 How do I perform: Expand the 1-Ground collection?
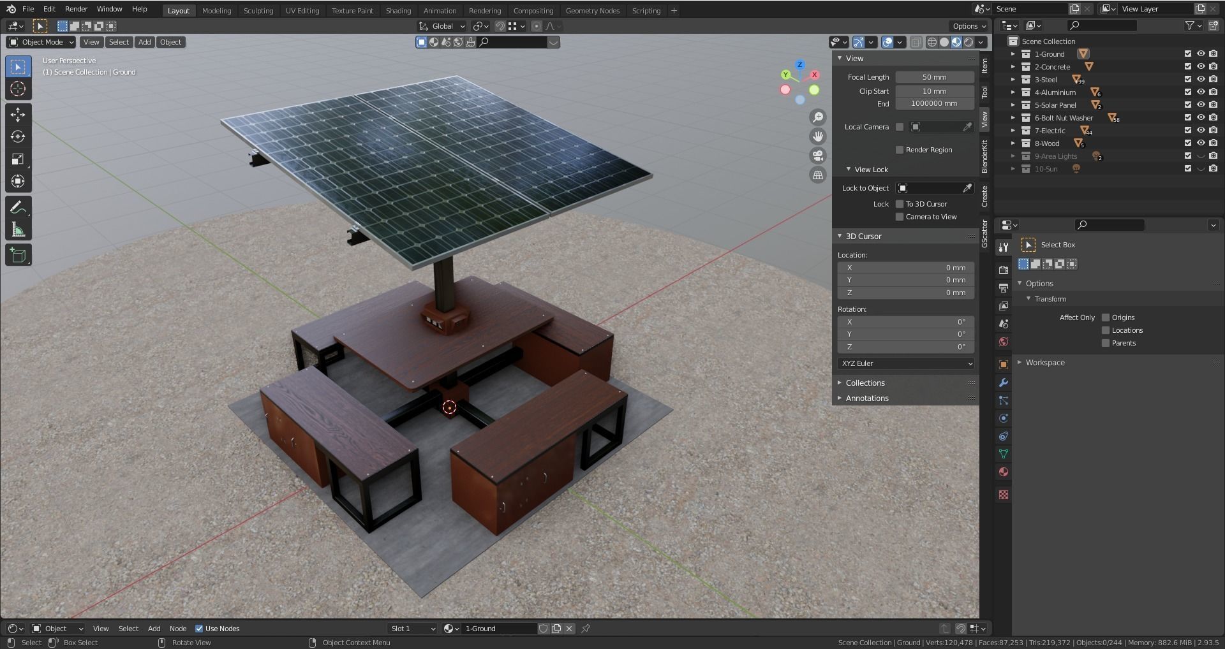point(1013,54)
